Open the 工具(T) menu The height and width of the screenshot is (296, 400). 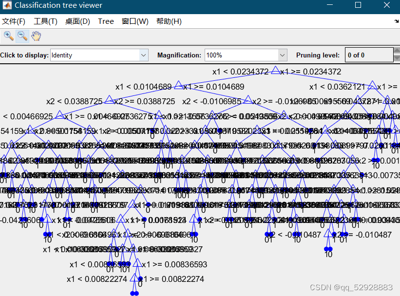(44, 21)
